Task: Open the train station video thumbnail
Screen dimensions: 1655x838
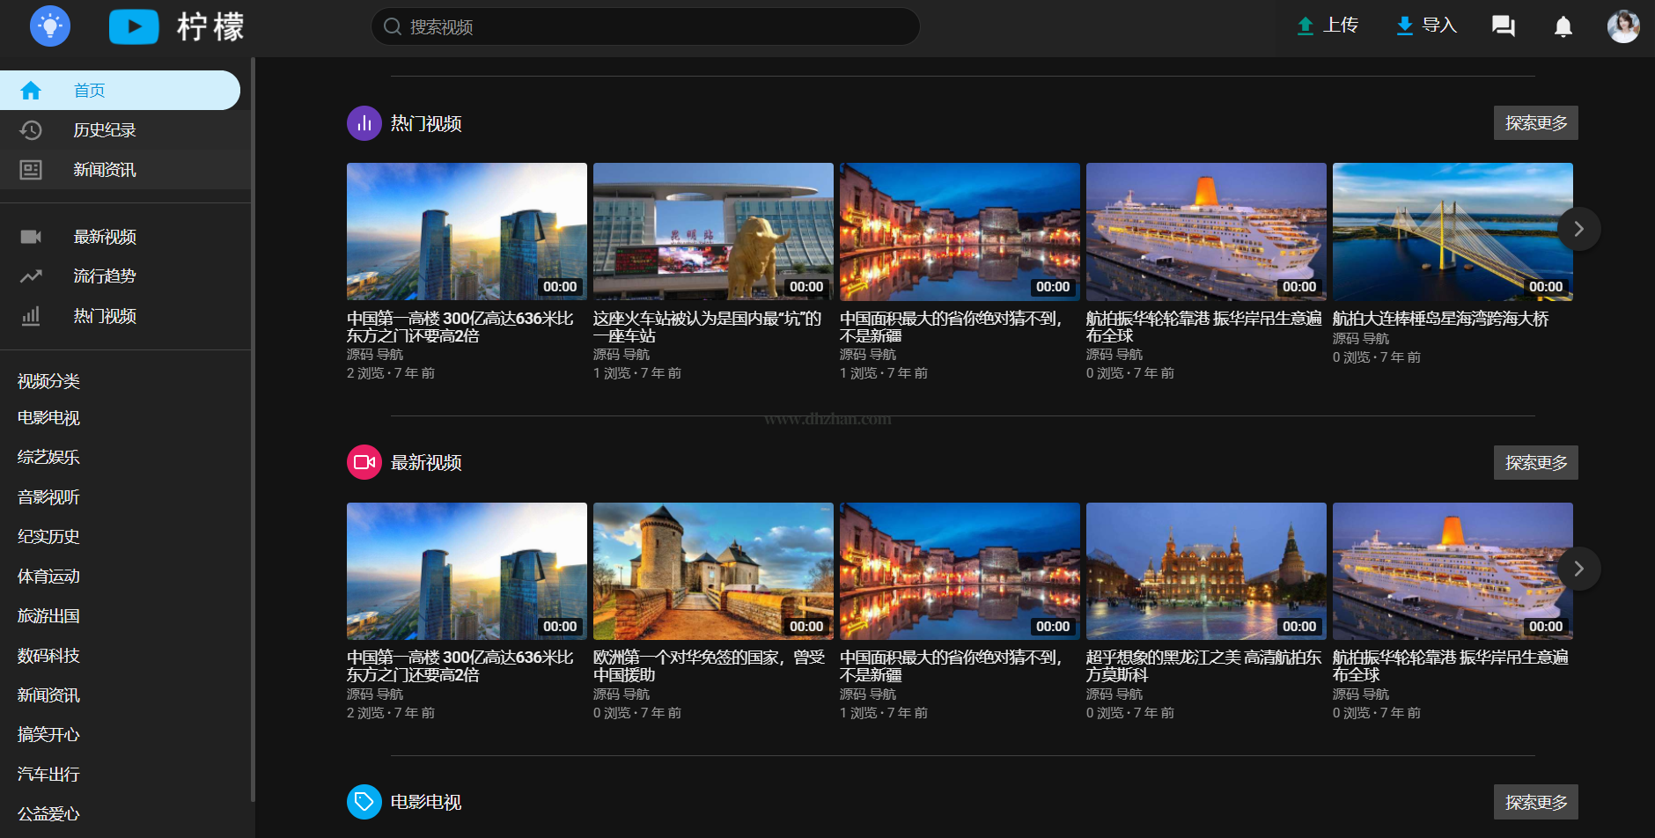Action: 713,232
